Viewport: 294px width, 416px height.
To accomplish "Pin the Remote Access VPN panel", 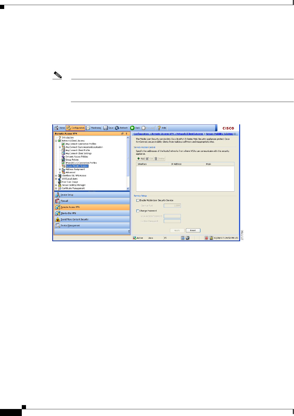I will coord(127,134).
